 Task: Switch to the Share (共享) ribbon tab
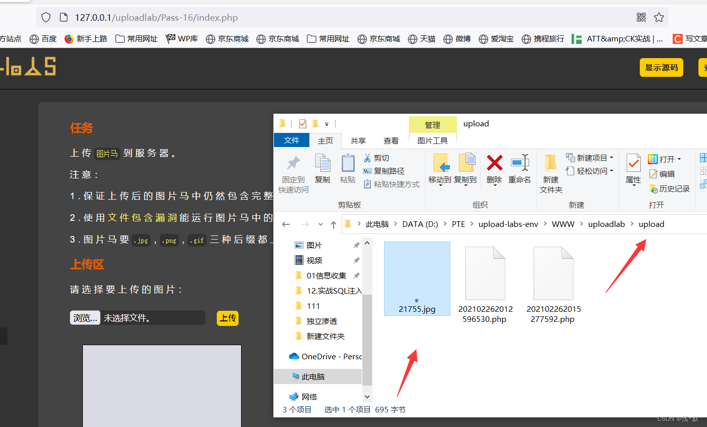pos(358,141)
